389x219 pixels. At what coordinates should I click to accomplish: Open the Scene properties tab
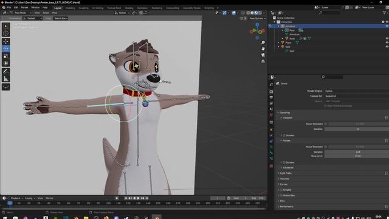271,109
